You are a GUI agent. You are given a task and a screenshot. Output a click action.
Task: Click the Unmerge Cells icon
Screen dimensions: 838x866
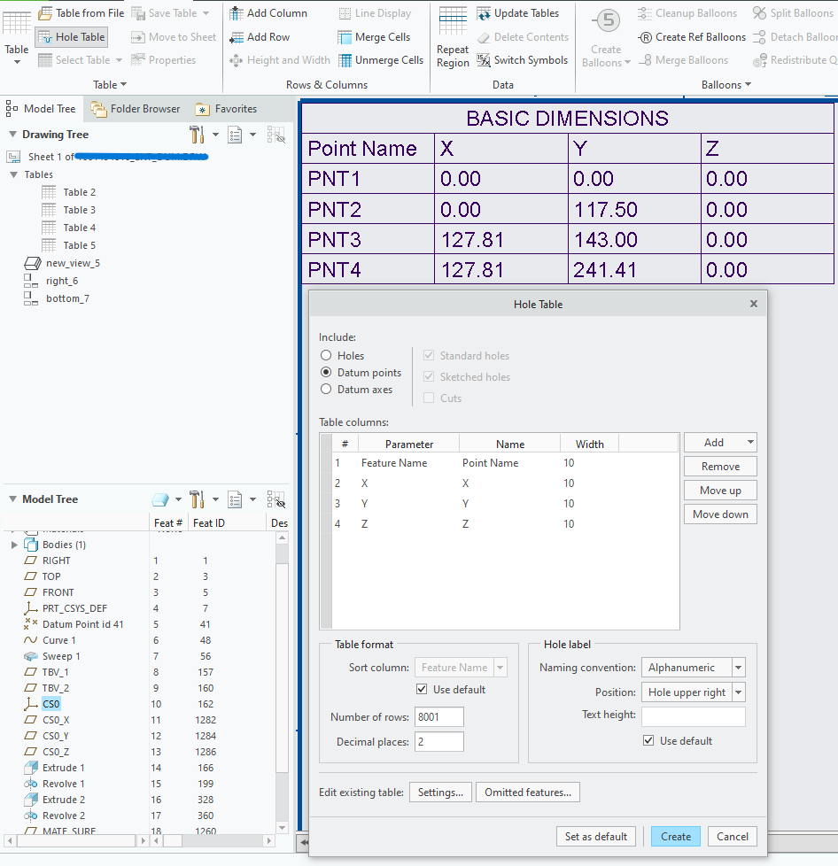(x=345, y=60)
